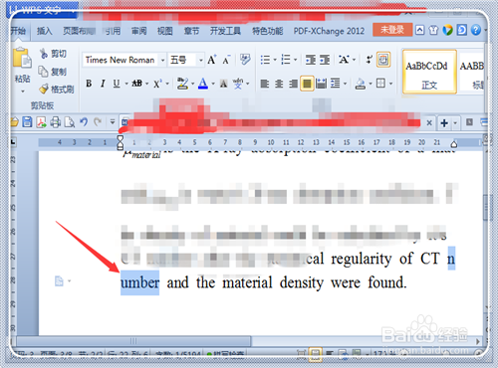The image size is (498, 368).
Task: Open a new document tab with plus button
Action: 444,123
